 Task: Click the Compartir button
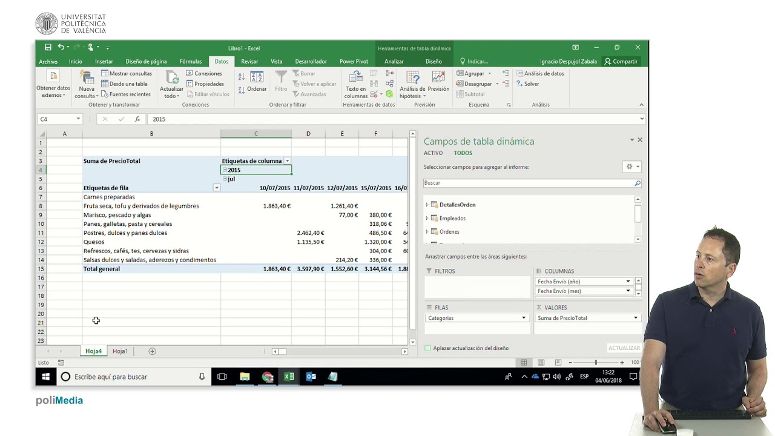(x=621, y=61)
